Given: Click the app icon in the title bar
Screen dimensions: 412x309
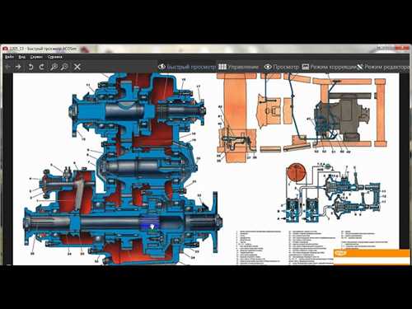Looking at the screenshot, I should 6,49.
